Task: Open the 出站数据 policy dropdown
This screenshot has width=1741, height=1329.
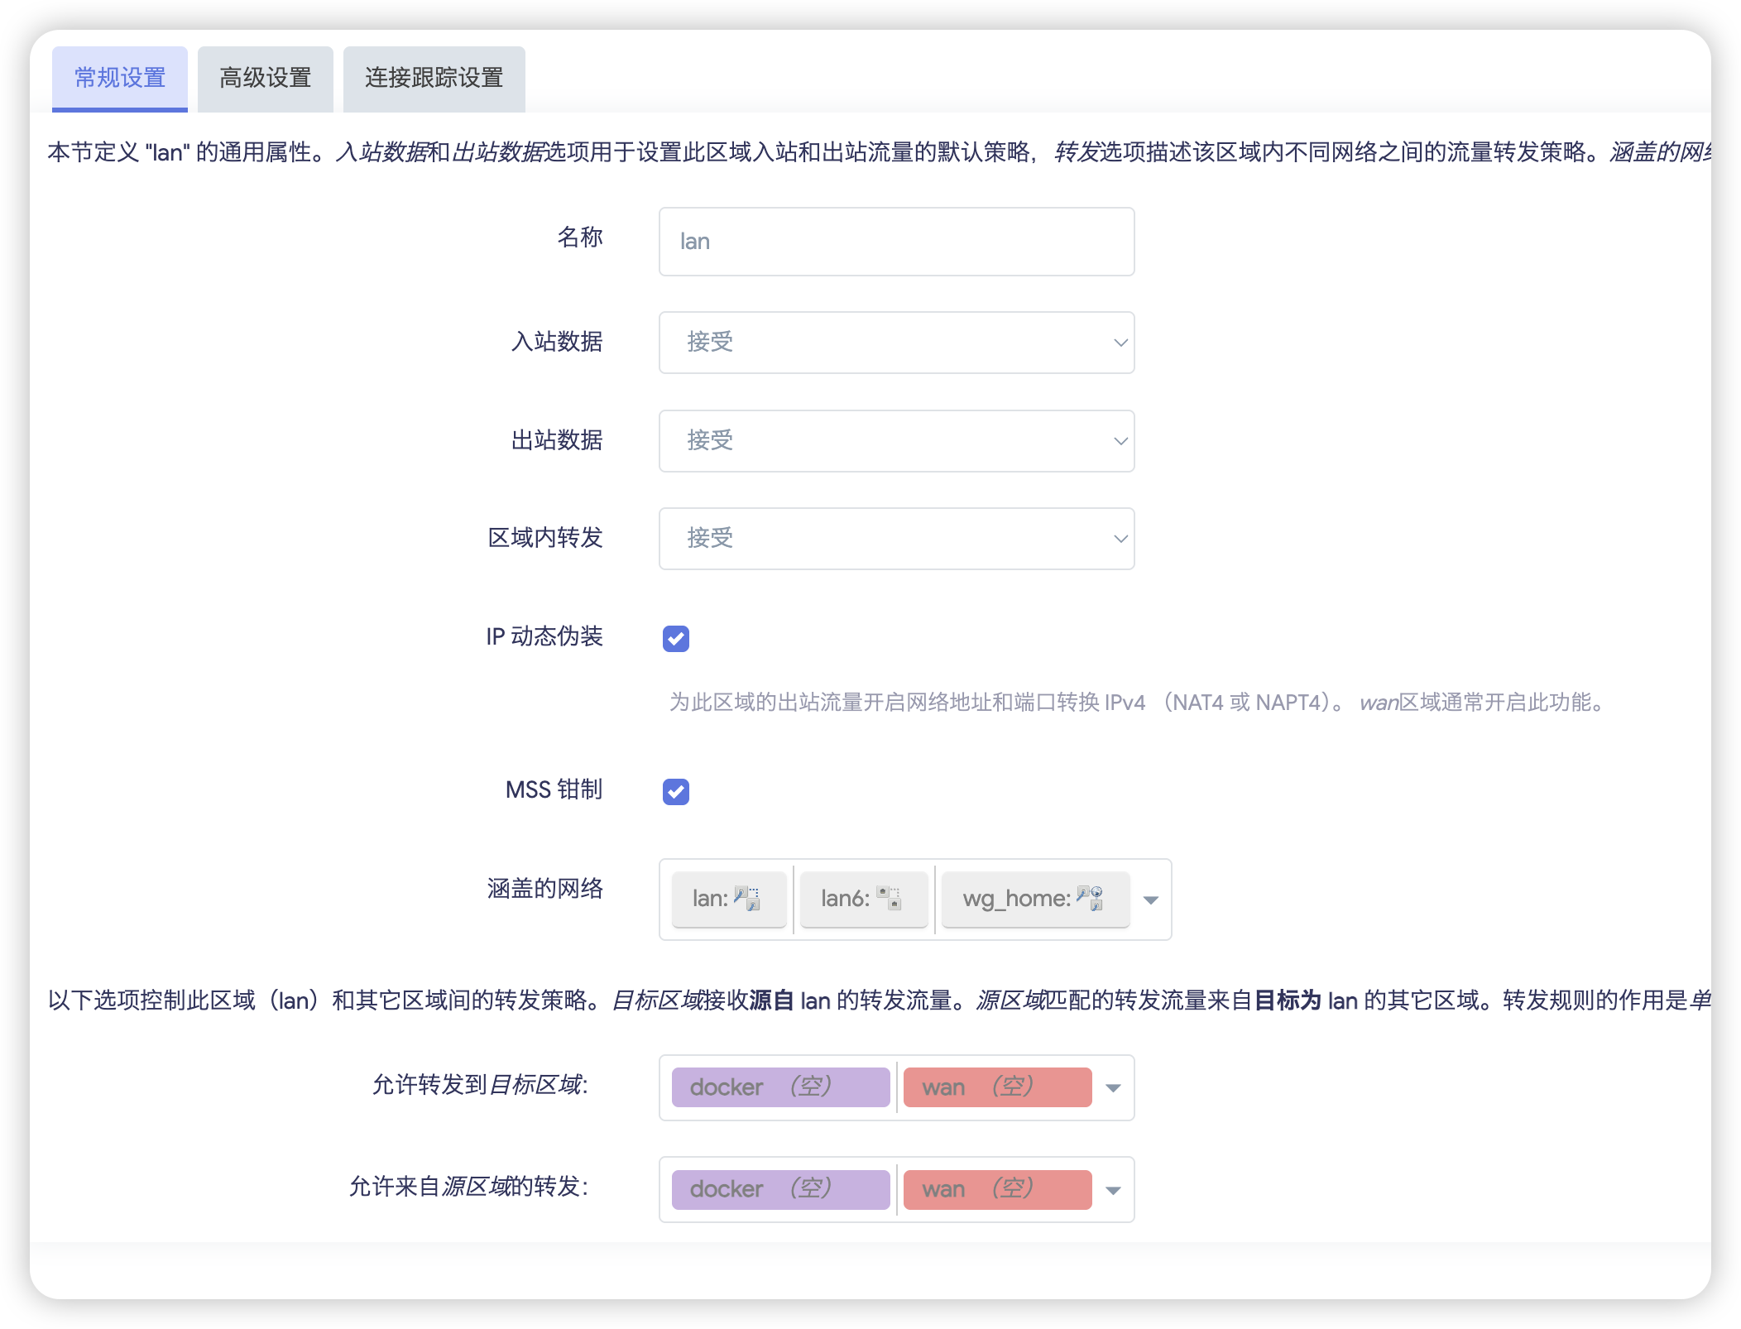Action: tap(896, 440)
